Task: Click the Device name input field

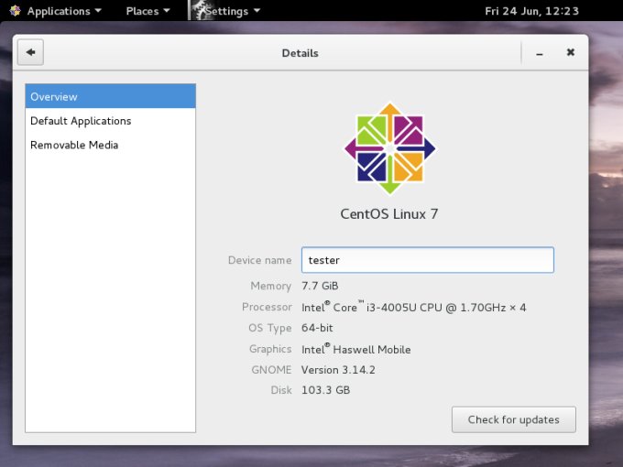Action: 428,260
